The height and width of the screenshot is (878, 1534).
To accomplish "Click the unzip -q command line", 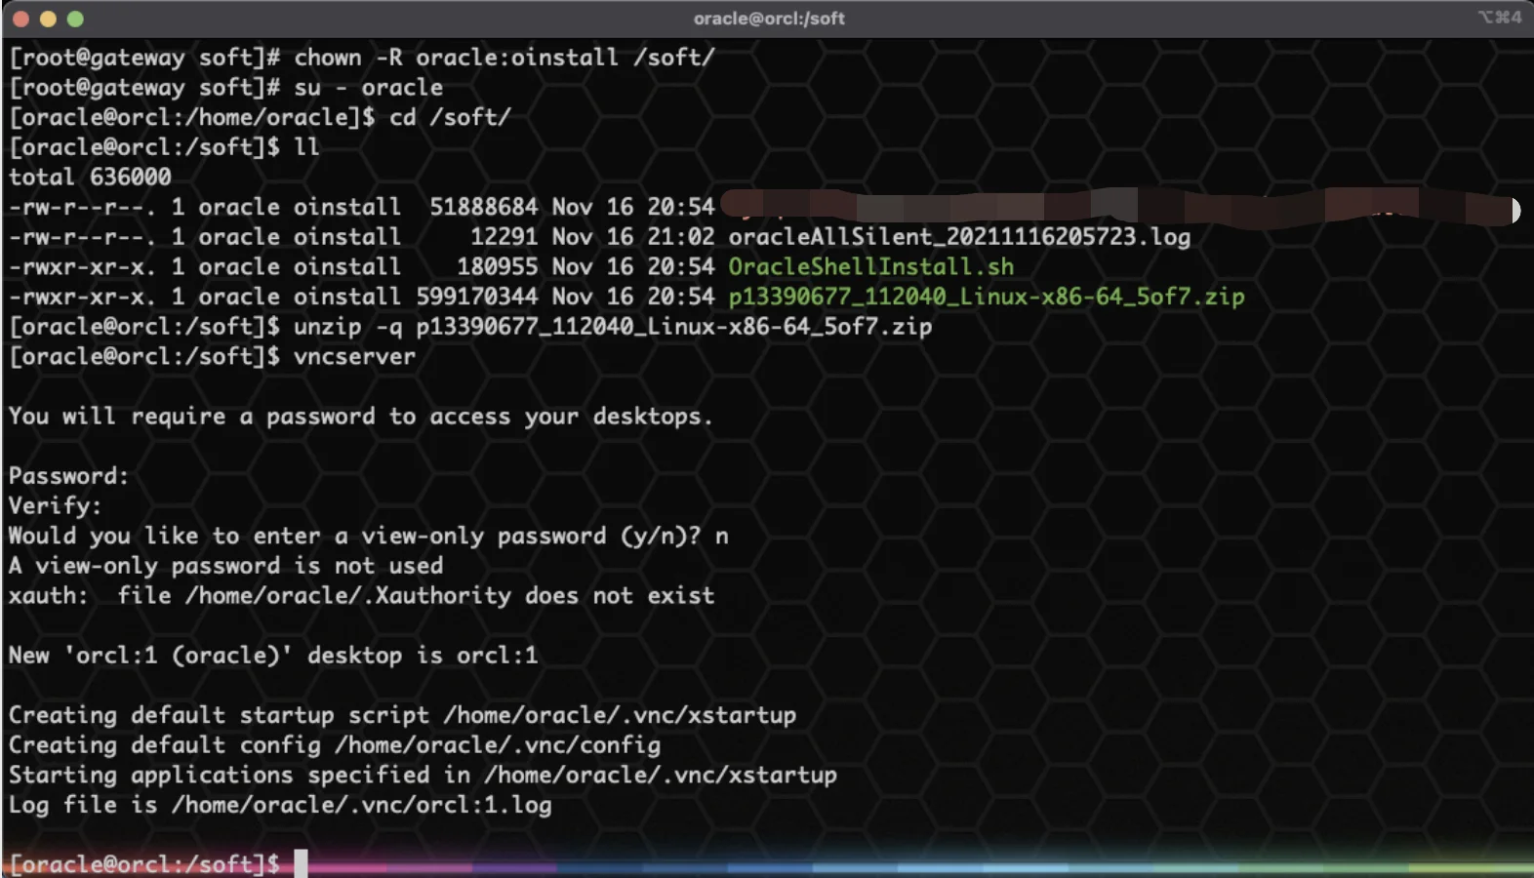I will (470, 327).
